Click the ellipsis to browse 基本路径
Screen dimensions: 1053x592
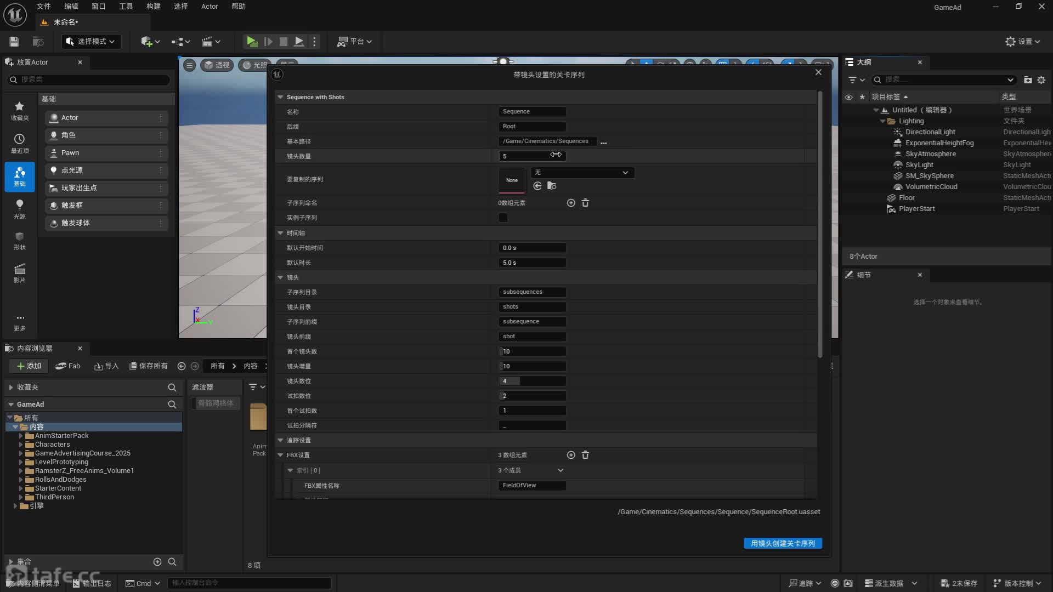(x=604, y=142)
